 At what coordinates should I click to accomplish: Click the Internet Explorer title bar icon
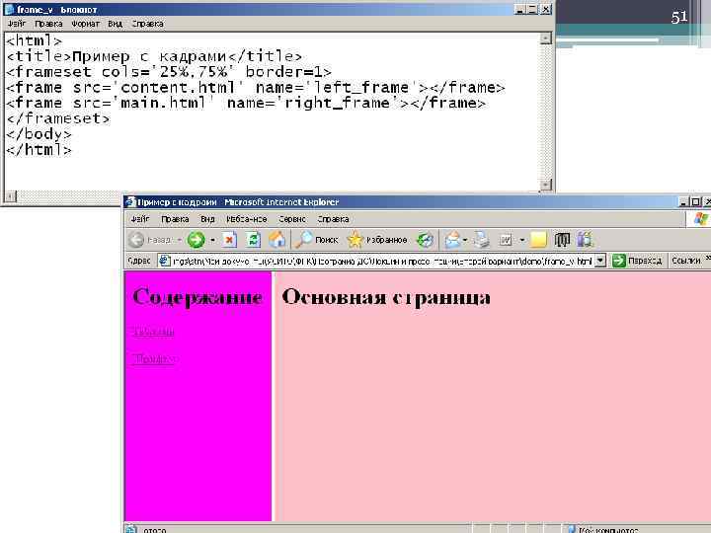point(130,201)
